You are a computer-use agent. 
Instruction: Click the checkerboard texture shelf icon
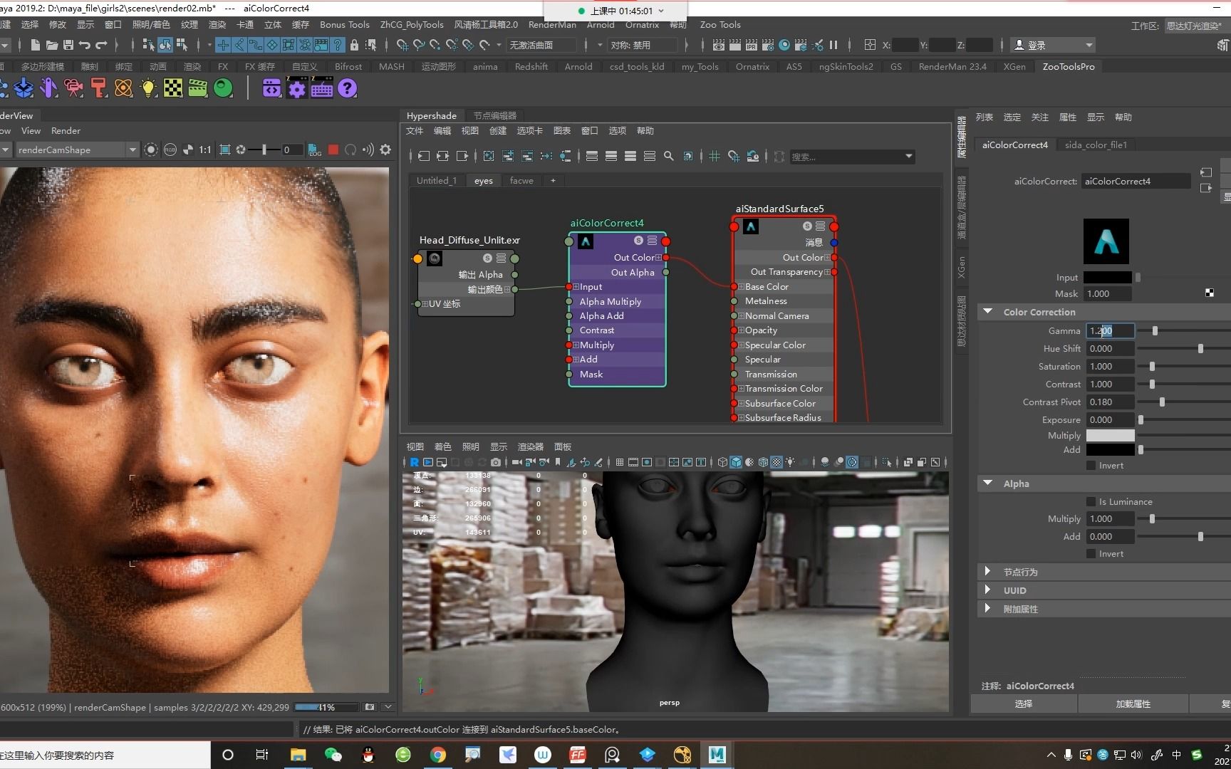173,88
